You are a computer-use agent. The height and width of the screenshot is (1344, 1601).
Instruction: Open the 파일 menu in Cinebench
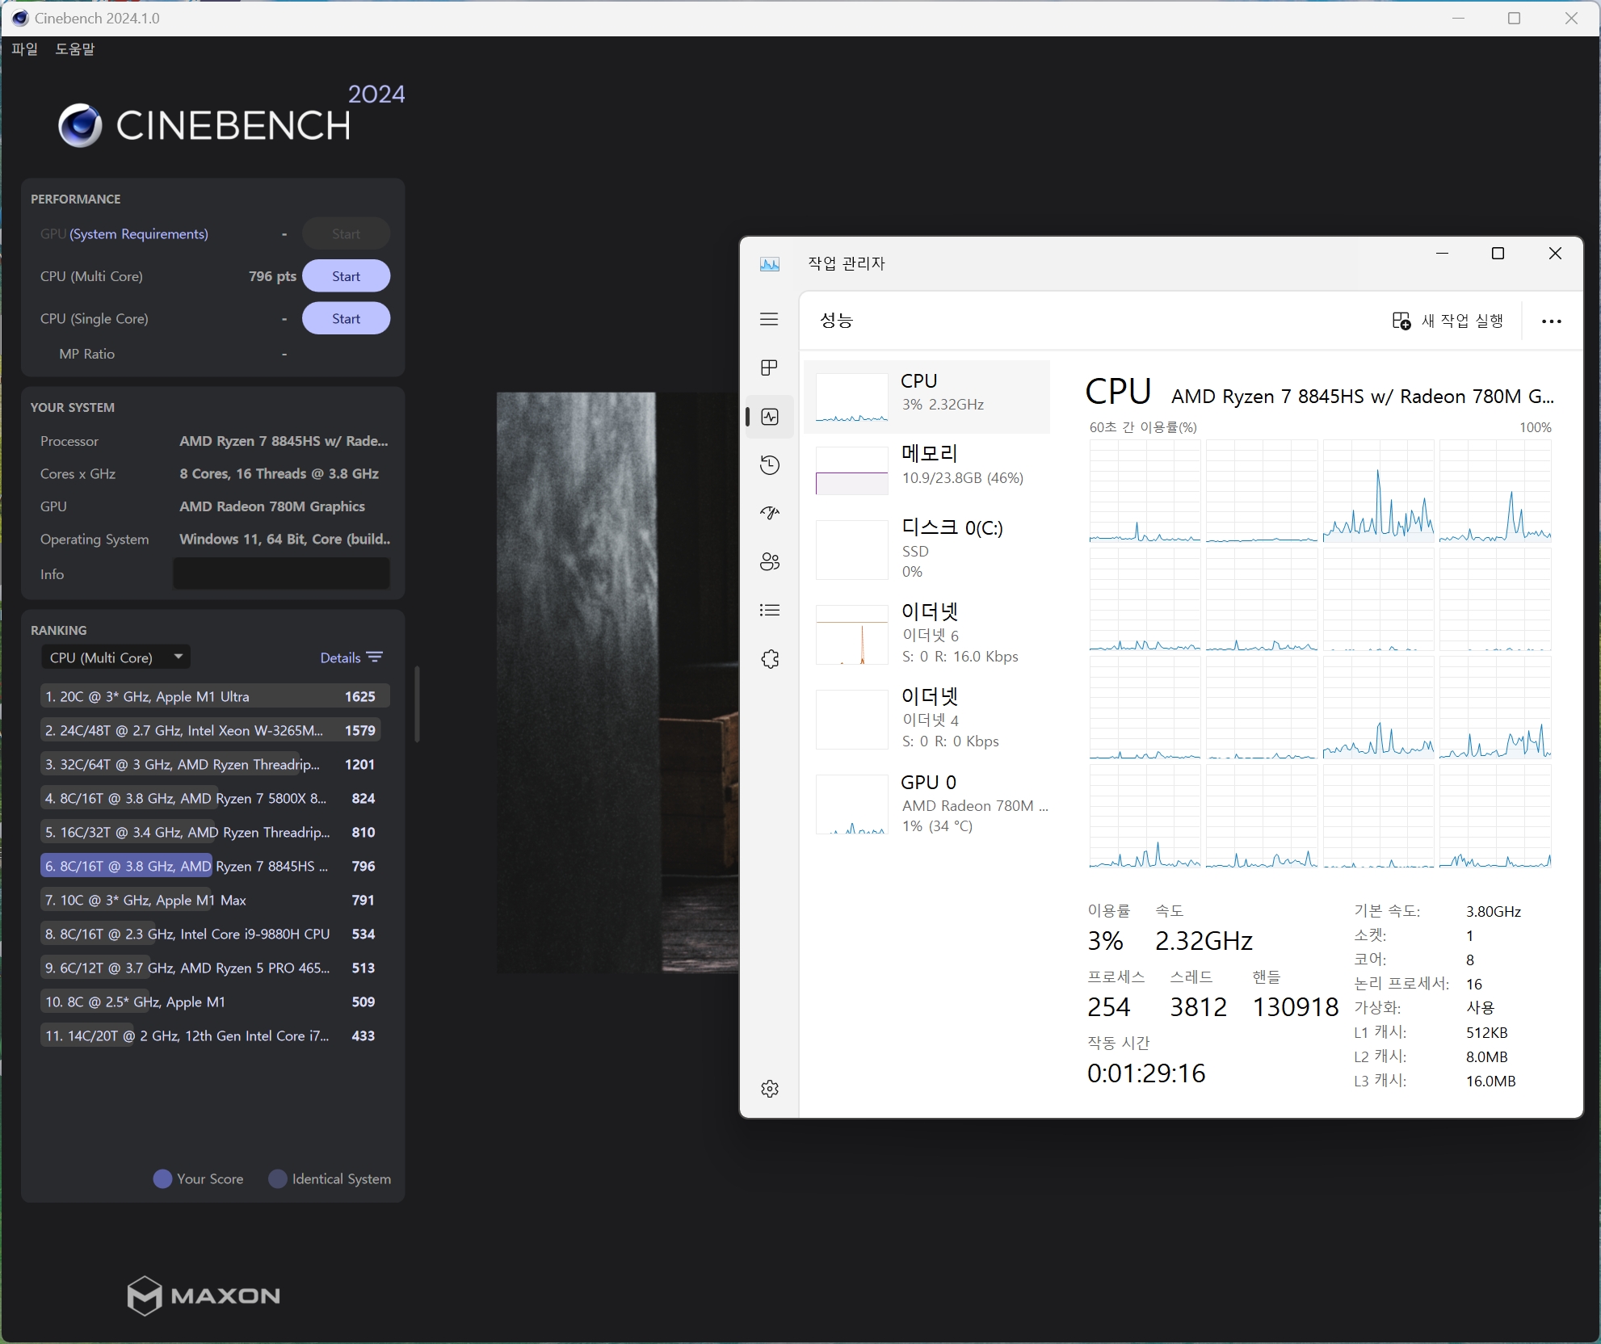[25, 49]
